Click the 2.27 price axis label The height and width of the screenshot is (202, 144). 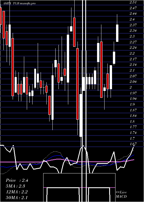pos(133,42)
